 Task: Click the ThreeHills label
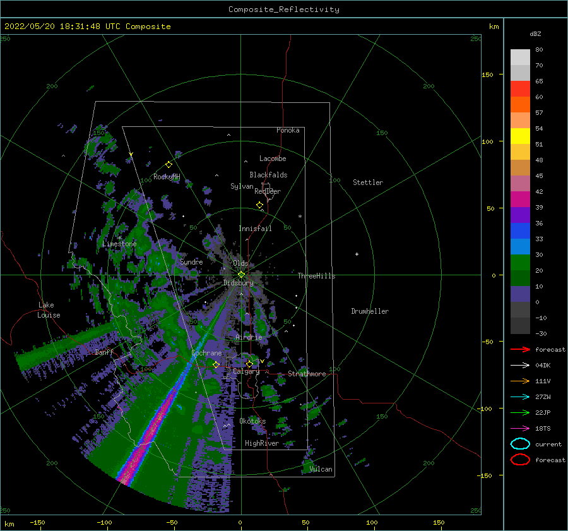pyautogui.click(x=317, y=276)
